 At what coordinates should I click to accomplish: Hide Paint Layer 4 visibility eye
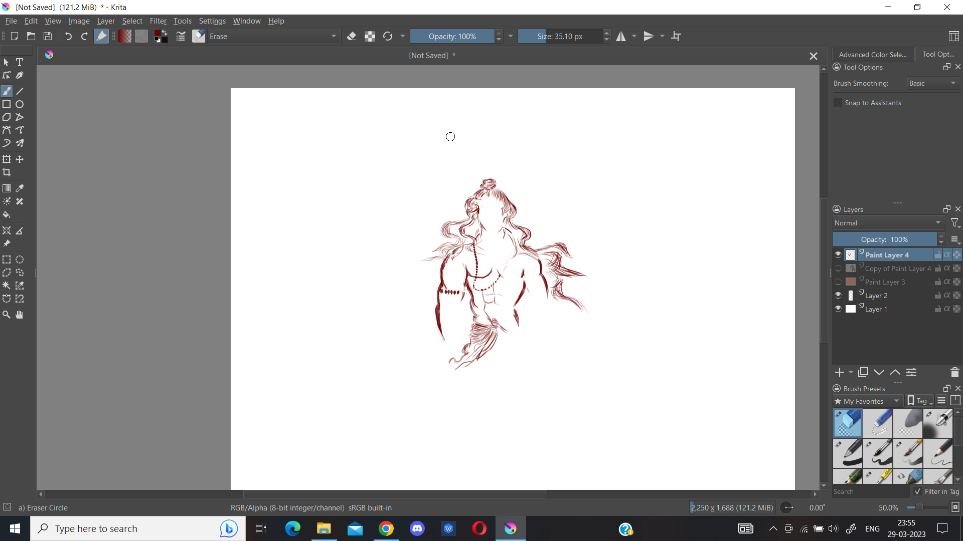click(838, 254)
